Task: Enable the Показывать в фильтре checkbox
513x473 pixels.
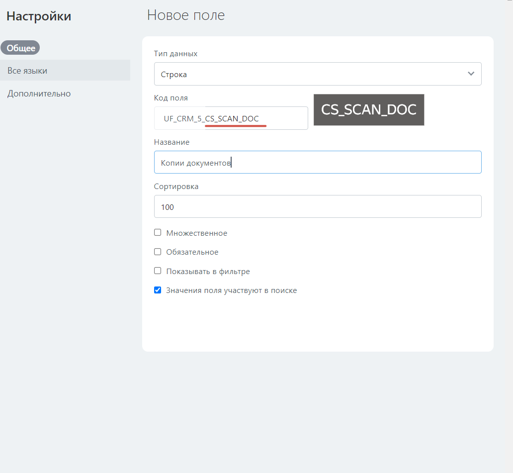Action: tap(158, 271)
